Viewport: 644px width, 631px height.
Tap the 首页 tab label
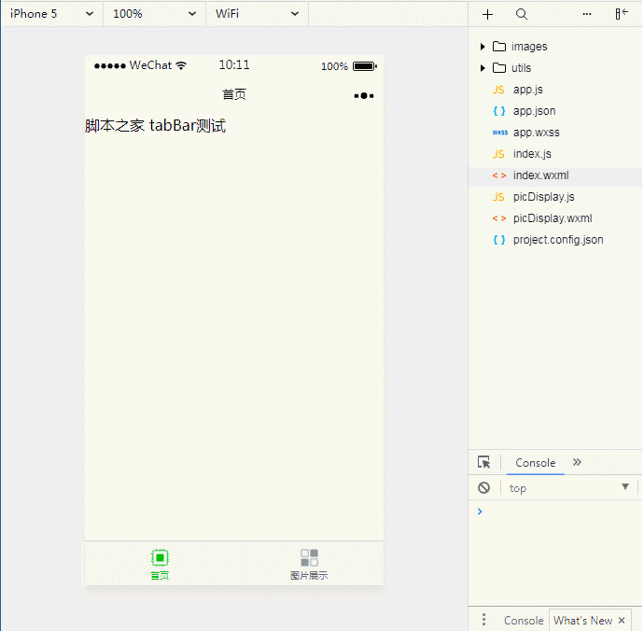point(160,575)
